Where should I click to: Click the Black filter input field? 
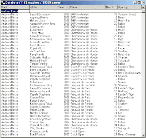click(x=15, y=11)
